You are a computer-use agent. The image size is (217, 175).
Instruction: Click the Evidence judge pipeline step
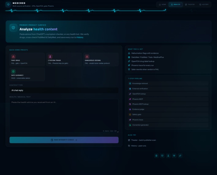(x=168, y=109)
